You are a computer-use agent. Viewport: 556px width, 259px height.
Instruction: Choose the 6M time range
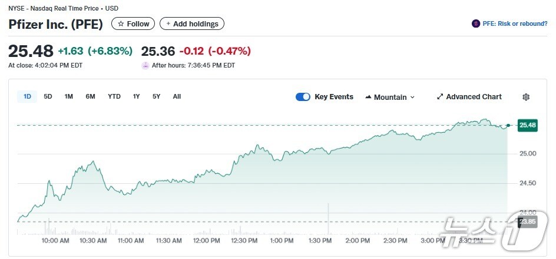[x=90, y=96]
